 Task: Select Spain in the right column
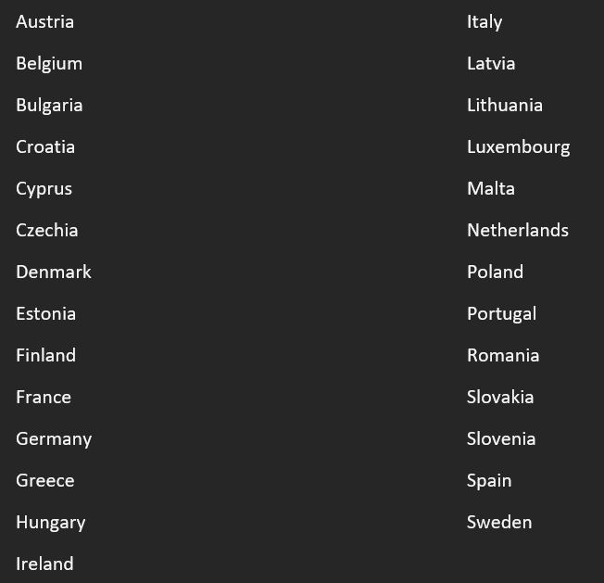tap(489, 480)
